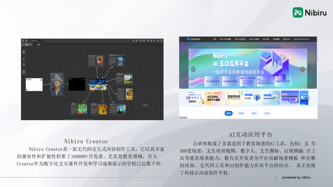Select the 素材库 pill tab

point(254,113)
